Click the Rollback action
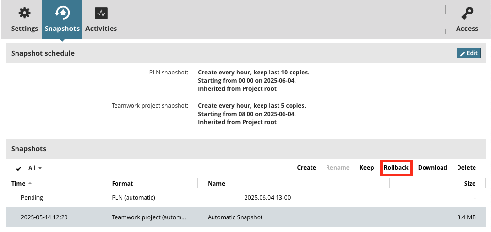 point(396,168)
